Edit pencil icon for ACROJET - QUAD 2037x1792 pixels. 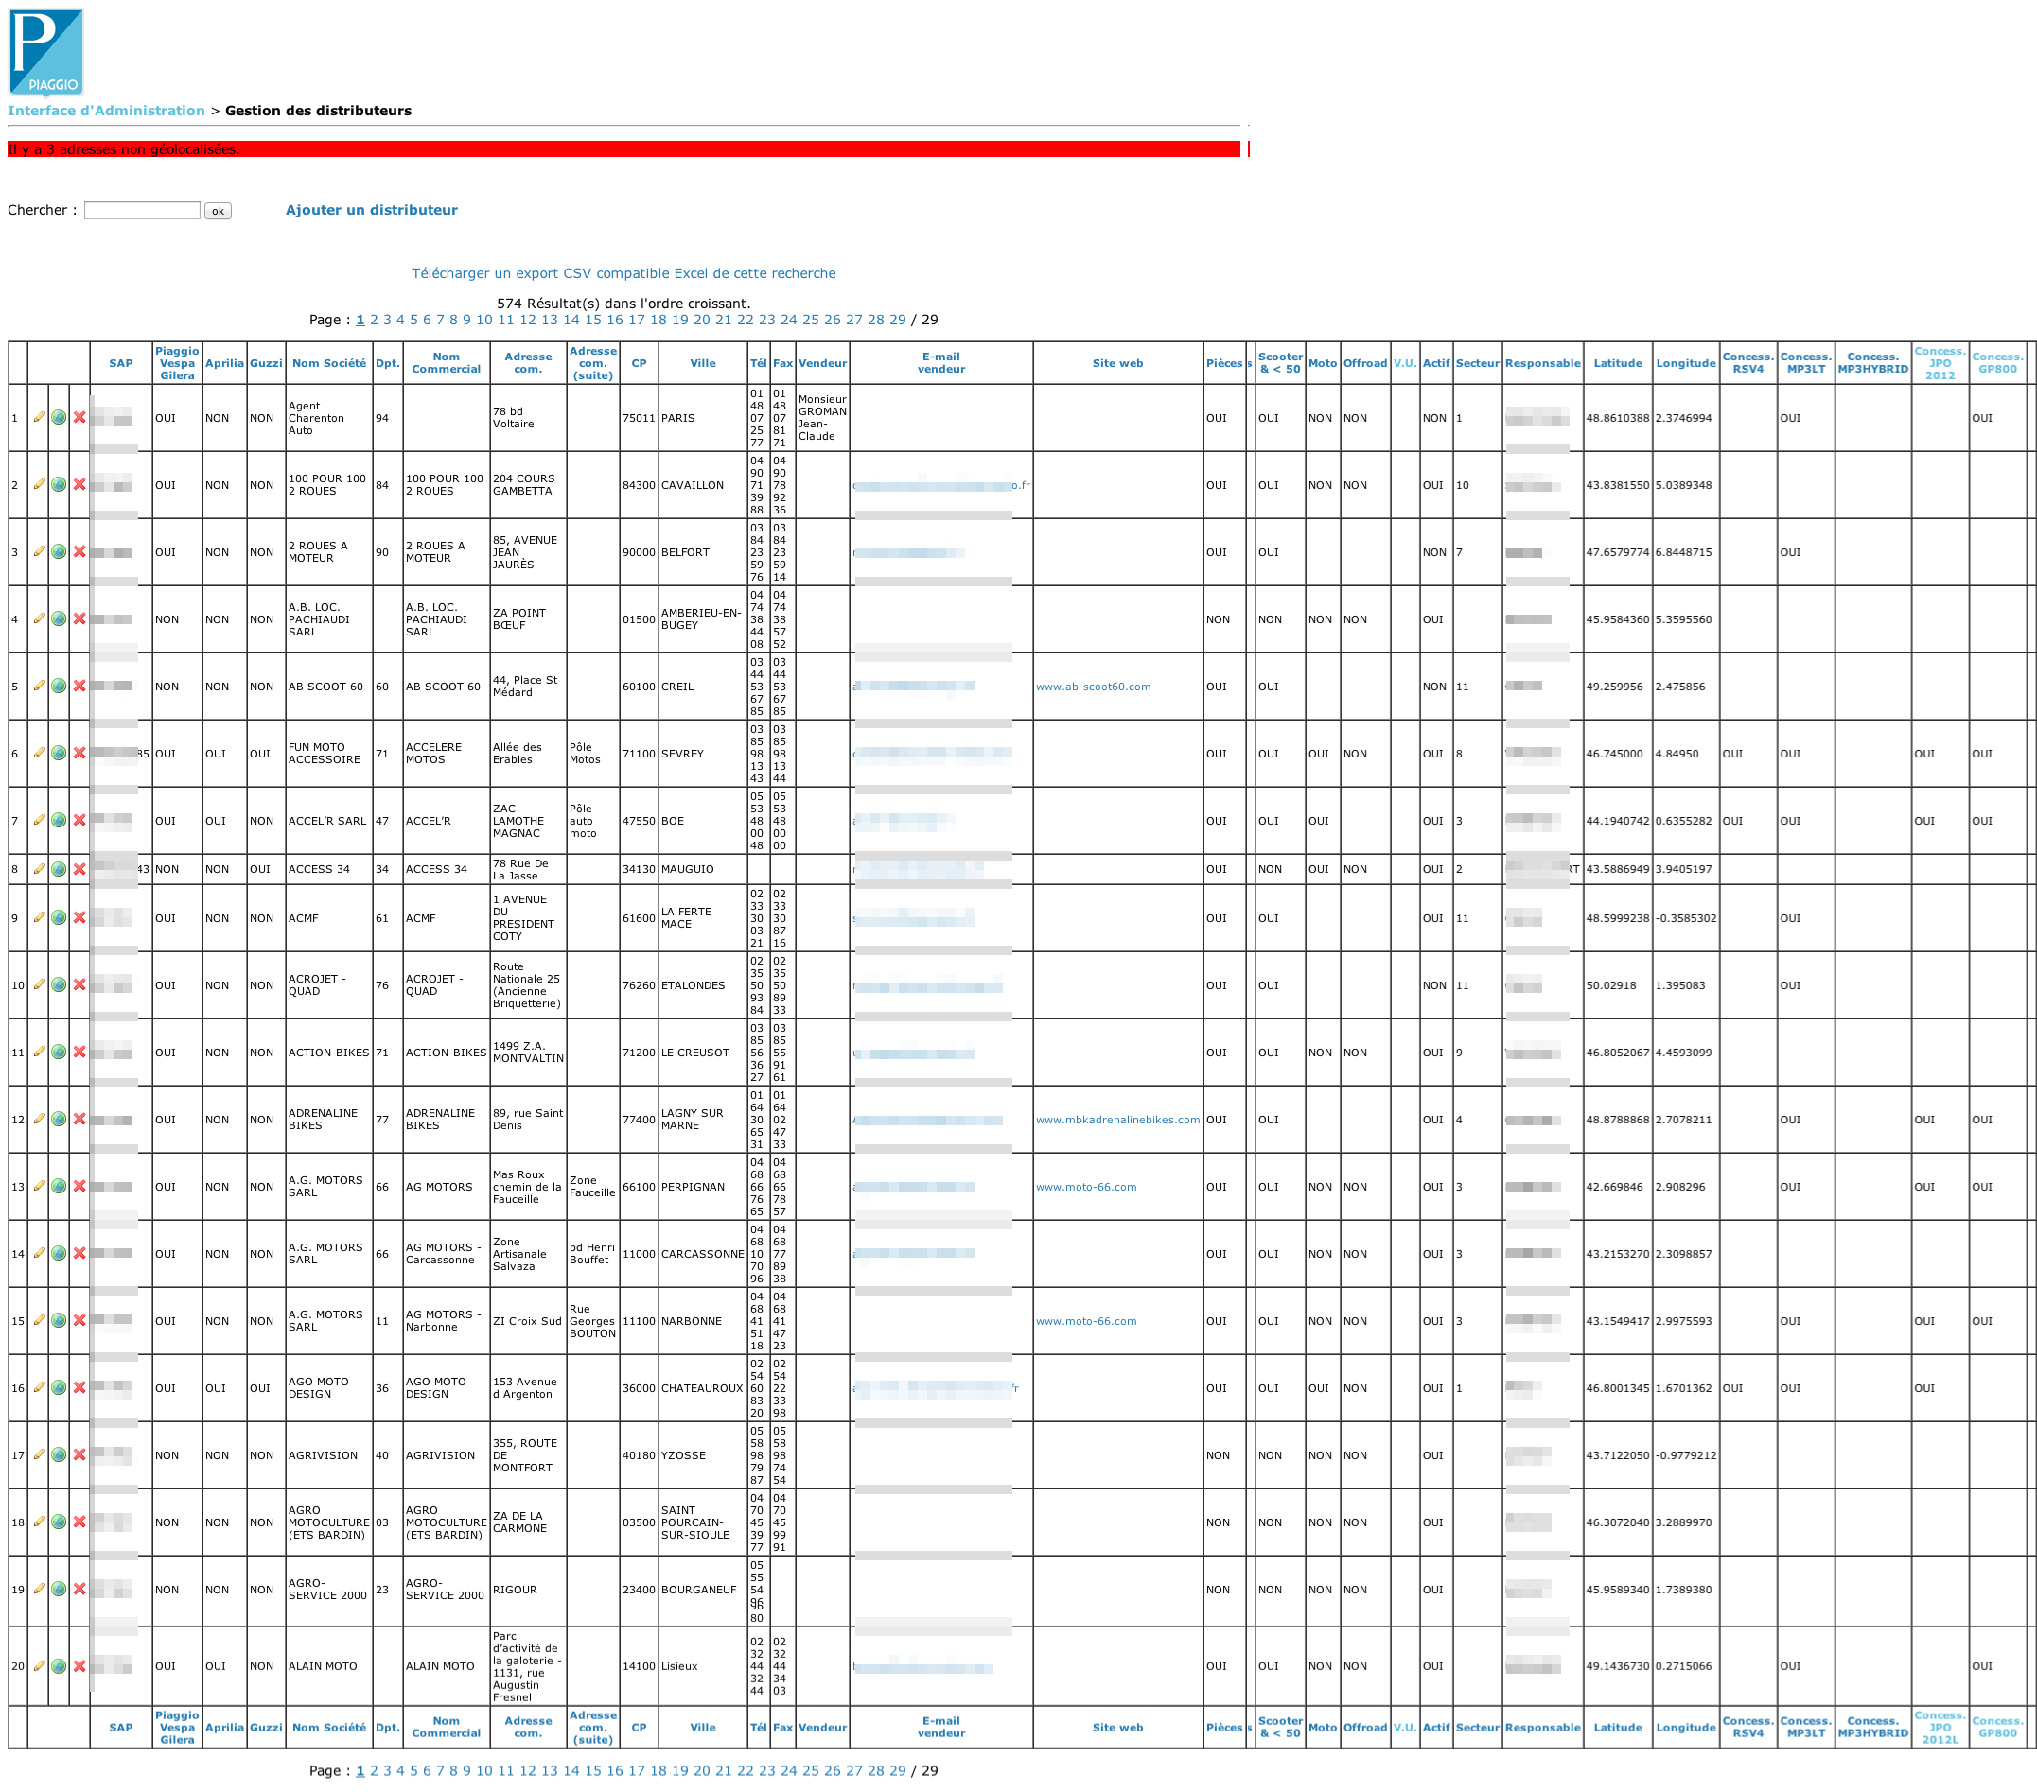(x=39, y=984)
